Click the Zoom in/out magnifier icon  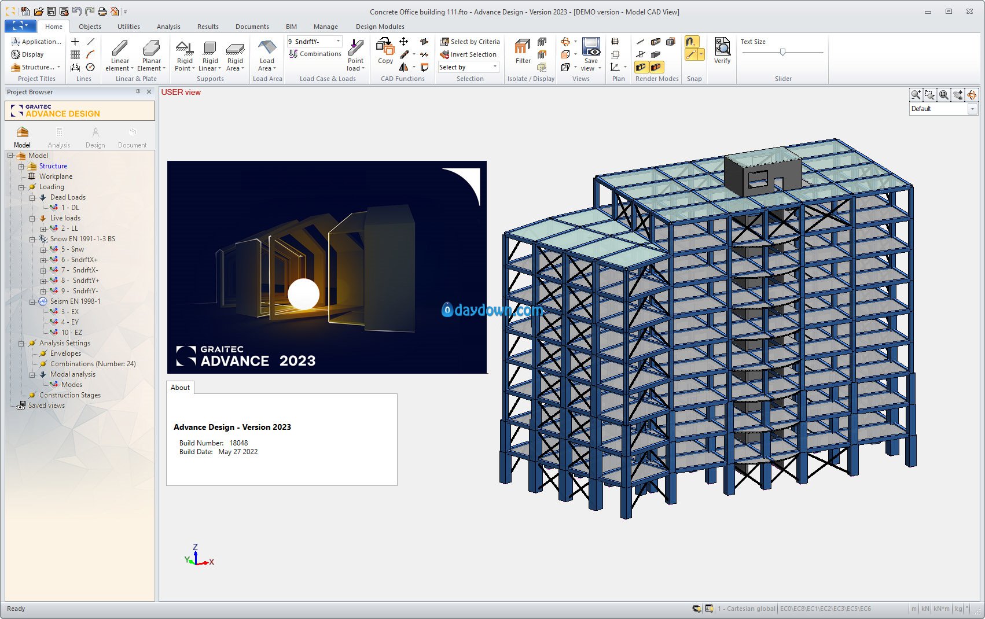916,95
